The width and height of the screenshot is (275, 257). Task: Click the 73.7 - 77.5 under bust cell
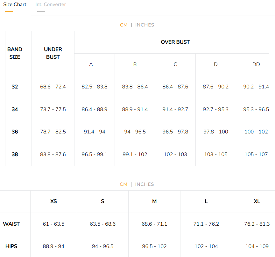[x=53, y=110]
